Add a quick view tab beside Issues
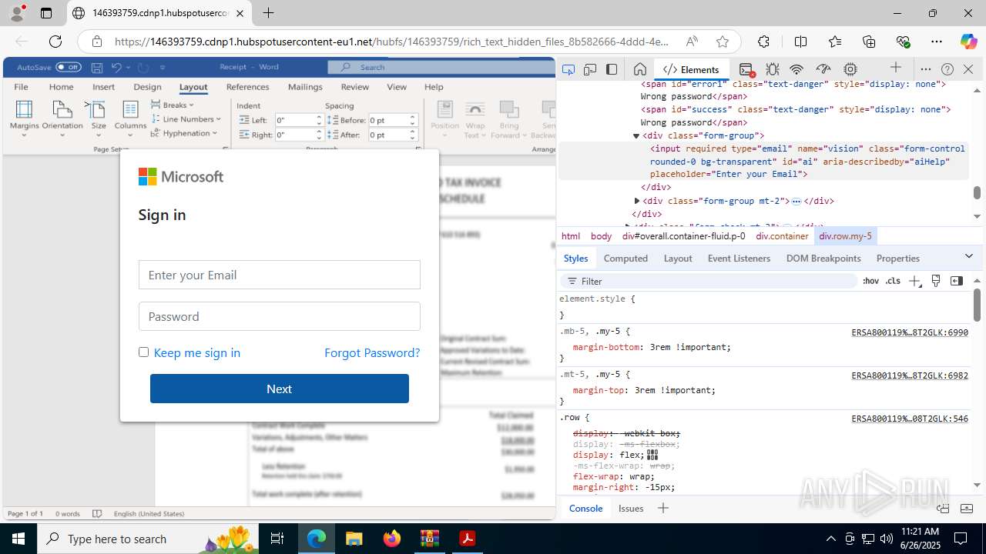Screen dimensions: 986x554 pyautogui.click(x=662, y=508)
